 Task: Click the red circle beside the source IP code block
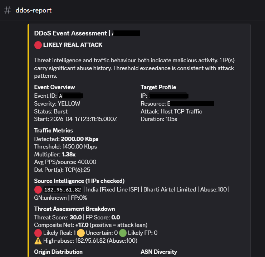pyautogui.click(x=38, y=190)
